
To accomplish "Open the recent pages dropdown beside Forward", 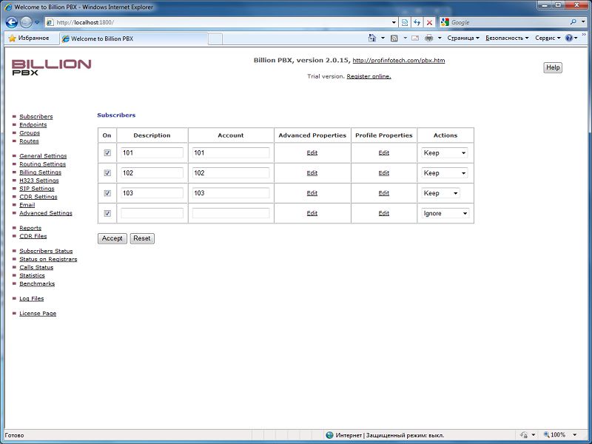I will [37, 23].
